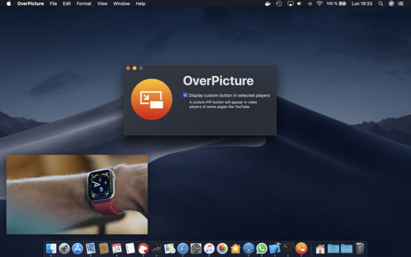Viewport: 411px width, 257px height.
Task: Open Contacts book in the Dock
Action: [x=104, y=248]
